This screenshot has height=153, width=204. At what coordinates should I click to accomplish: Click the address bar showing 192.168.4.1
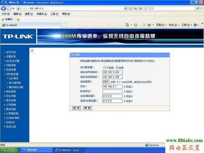(x=70, y=8)
